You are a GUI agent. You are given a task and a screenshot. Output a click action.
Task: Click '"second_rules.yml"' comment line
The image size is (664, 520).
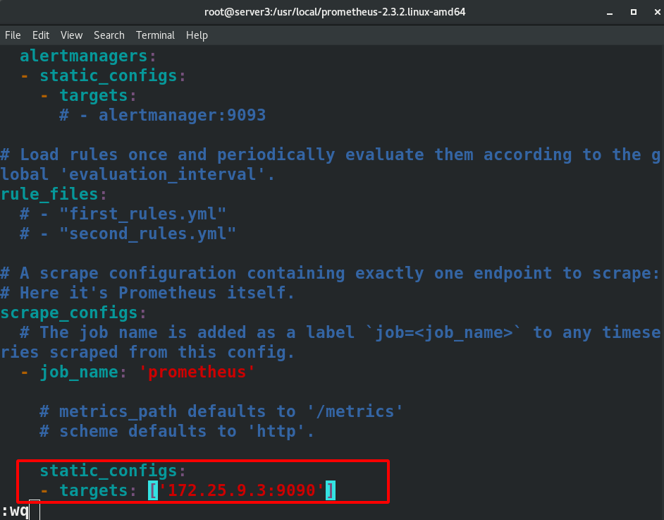128,234
